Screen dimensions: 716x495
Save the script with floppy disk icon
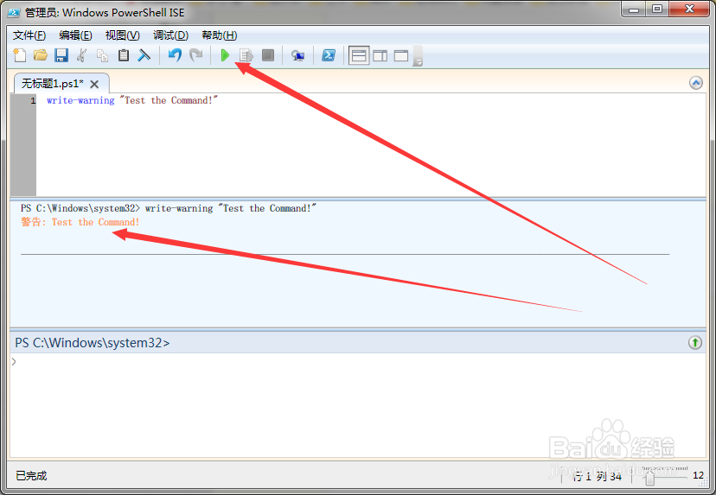[x=61, y=55]
